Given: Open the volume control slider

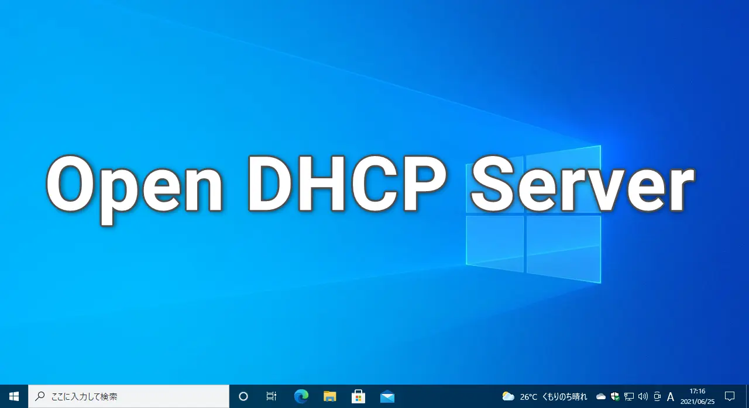Looking at the screenshot, I should [643, 396].
